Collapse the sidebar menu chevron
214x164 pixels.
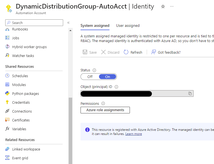[68, 23]
